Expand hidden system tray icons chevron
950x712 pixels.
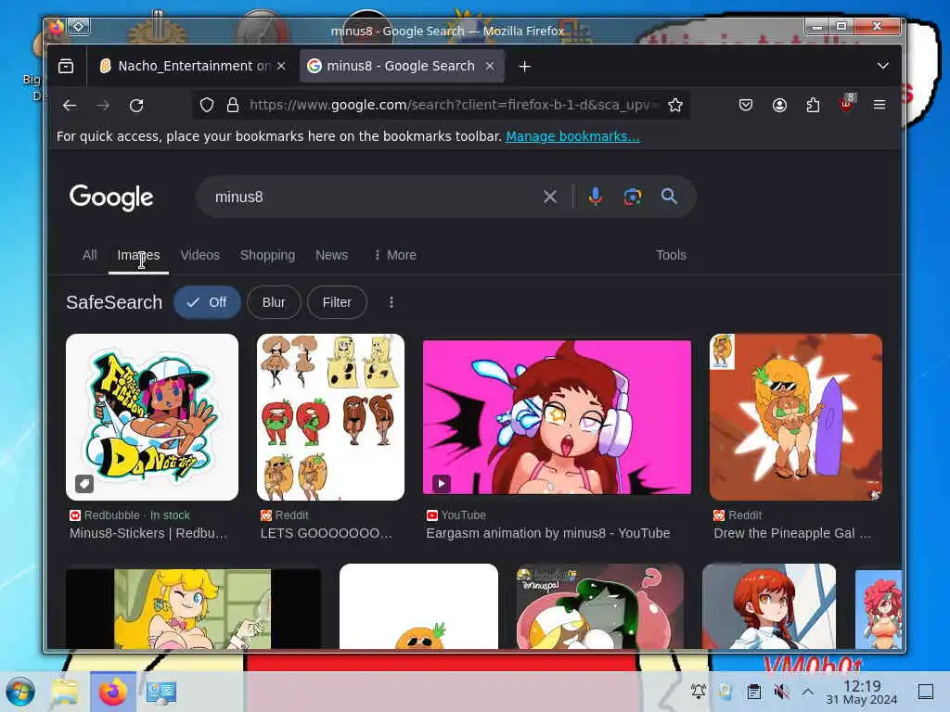tap(808, 692)
